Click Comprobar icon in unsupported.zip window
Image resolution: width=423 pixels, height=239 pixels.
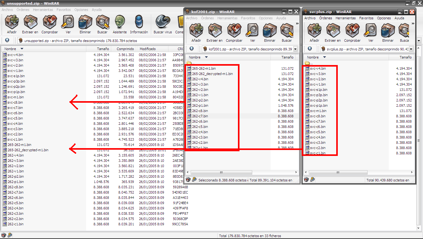pyautogui.click(x=49, y=22)
